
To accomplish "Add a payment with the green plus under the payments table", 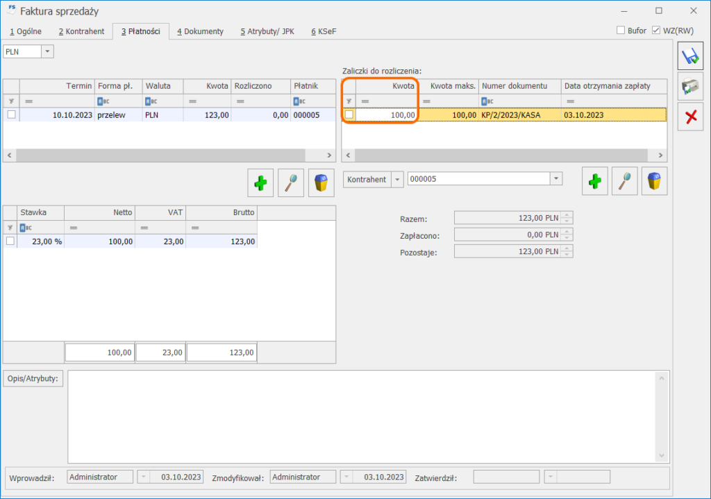I will click(x=260, y=183).
